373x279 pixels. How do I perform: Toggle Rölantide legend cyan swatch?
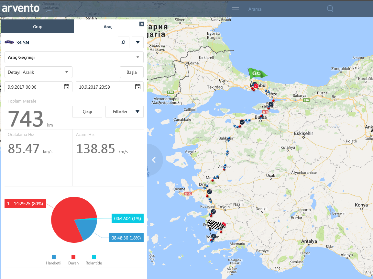point(94,257)
